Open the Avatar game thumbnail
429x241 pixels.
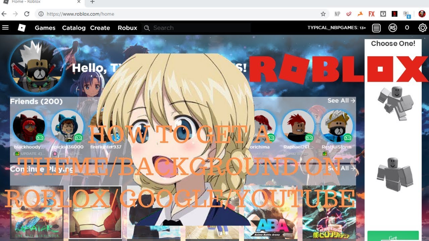pyautogui.click(x=37, y=212)
